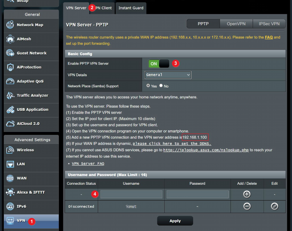Turn off the PPTP VPN Server switch
This screenshot has height=231, width=292.
point(159,64)
